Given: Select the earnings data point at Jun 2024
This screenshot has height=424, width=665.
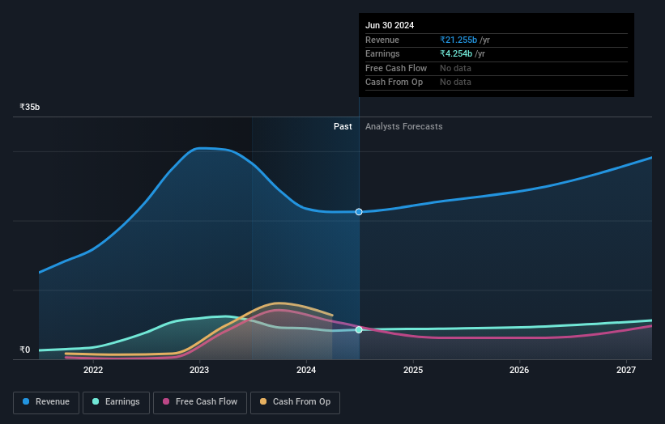Looking at the screenshot, I should (x=359, y=329).
